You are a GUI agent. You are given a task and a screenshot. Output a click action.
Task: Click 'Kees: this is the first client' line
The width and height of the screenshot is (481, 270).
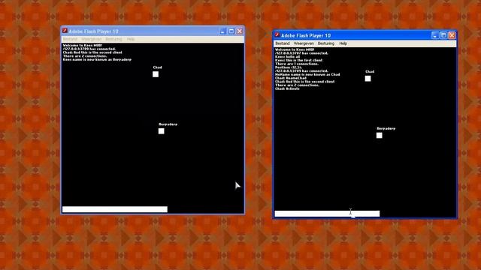(x=299, y=60)
